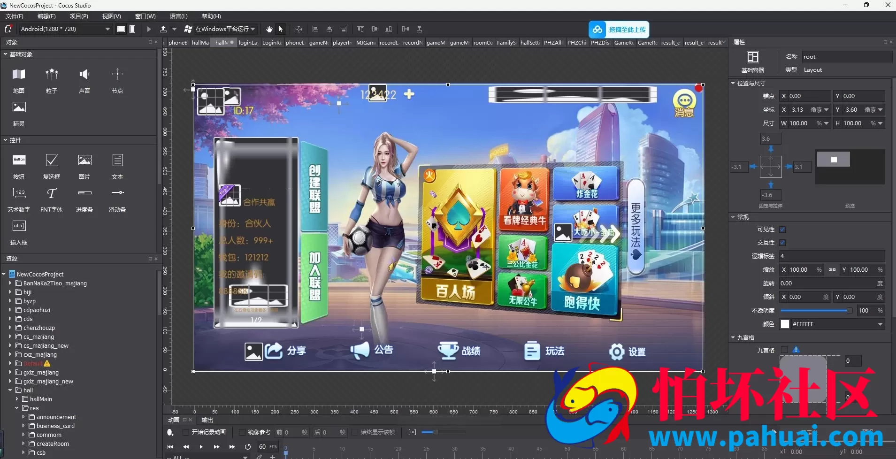Click the timeline play button
Image resolution: width=896 pixels, height=459 pixels.
coord(201,447)
